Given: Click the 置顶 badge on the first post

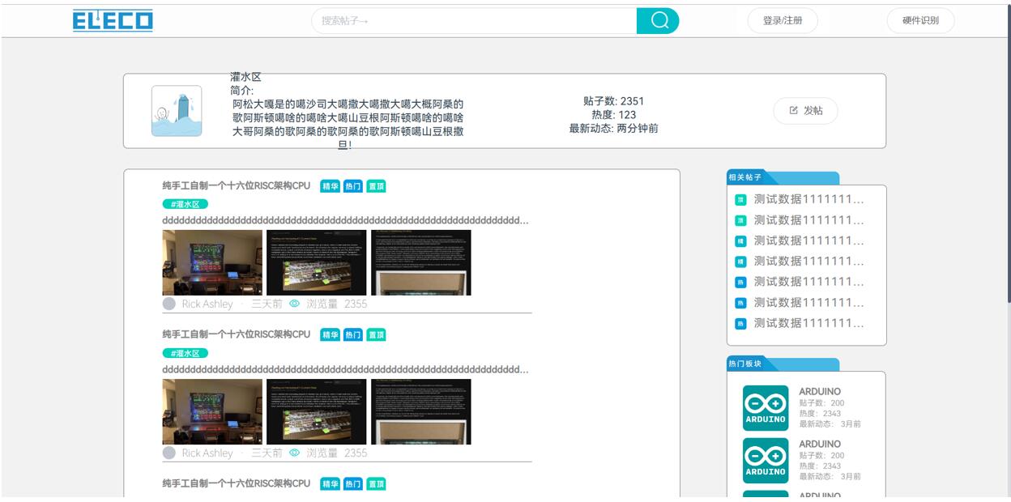Looking at the screenshot, I should (376, 186).
